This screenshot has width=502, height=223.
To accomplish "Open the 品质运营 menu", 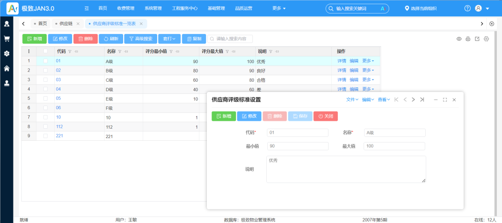I will (x=244, y=8).
